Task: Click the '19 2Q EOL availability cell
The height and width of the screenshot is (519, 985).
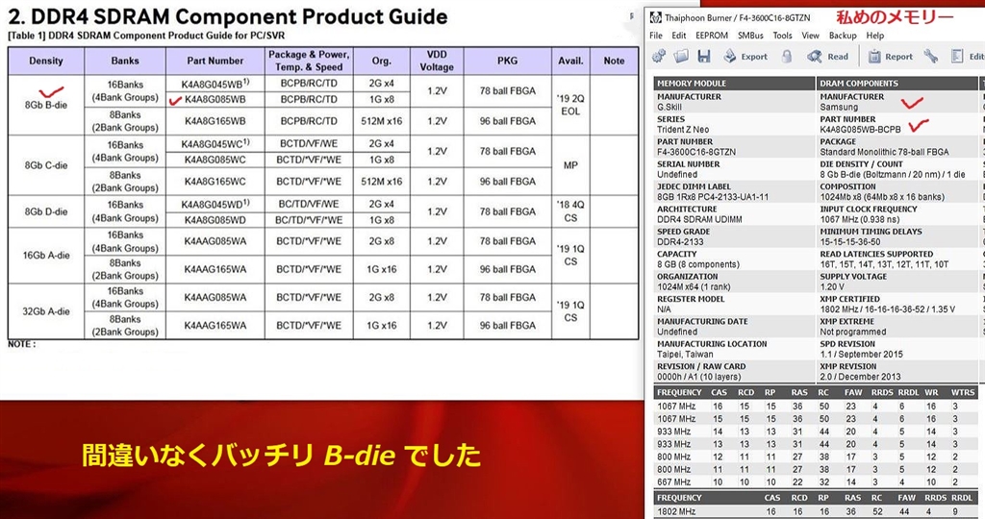Action: (570, 105)
